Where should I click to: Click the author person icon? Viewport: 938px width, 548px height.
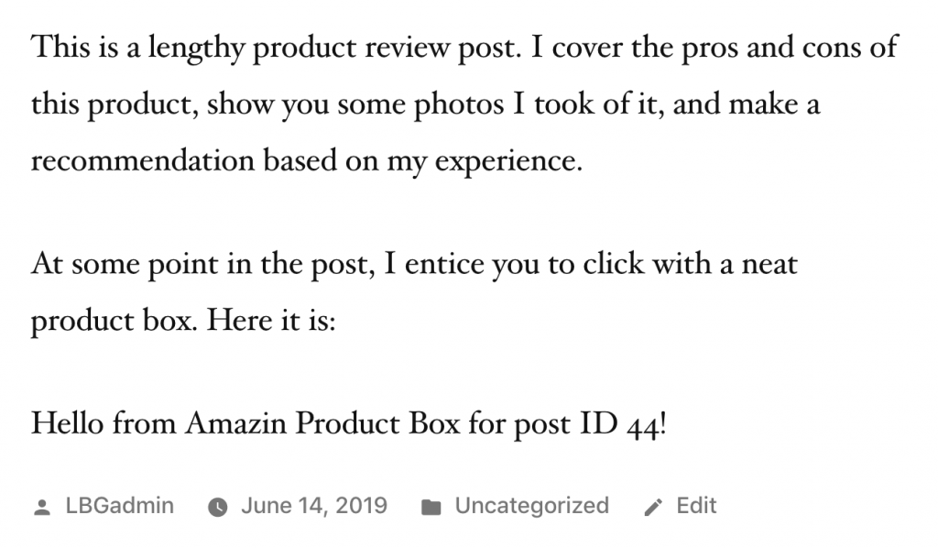click(x=41, y=507)
